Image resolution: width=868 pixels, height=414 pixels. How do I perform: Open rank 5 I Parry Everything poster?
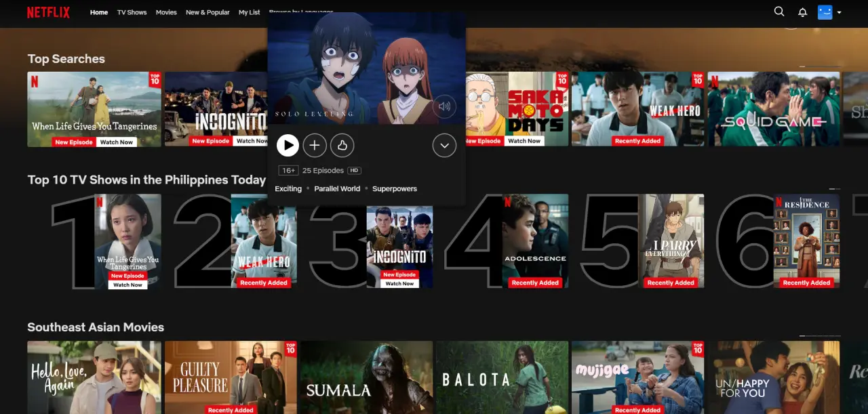671,241
